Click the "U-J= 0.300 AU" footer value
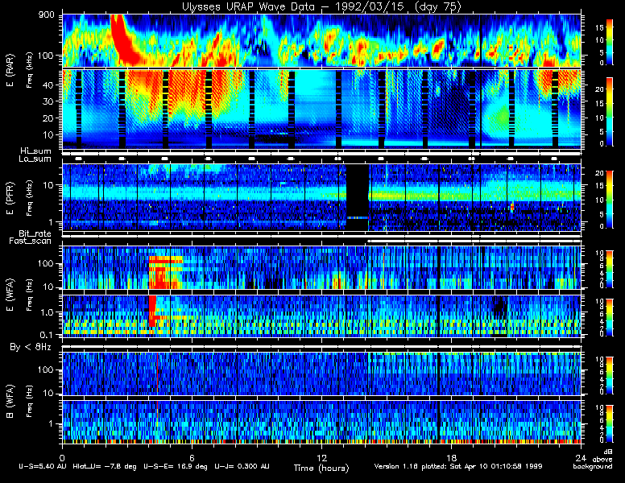The width and height of the screenshot is (625, 483). click(242, 466)
